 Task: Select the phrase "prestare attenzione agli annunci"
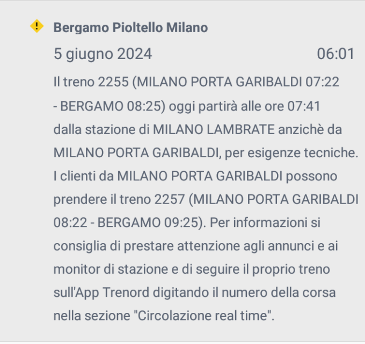[231, 246]
